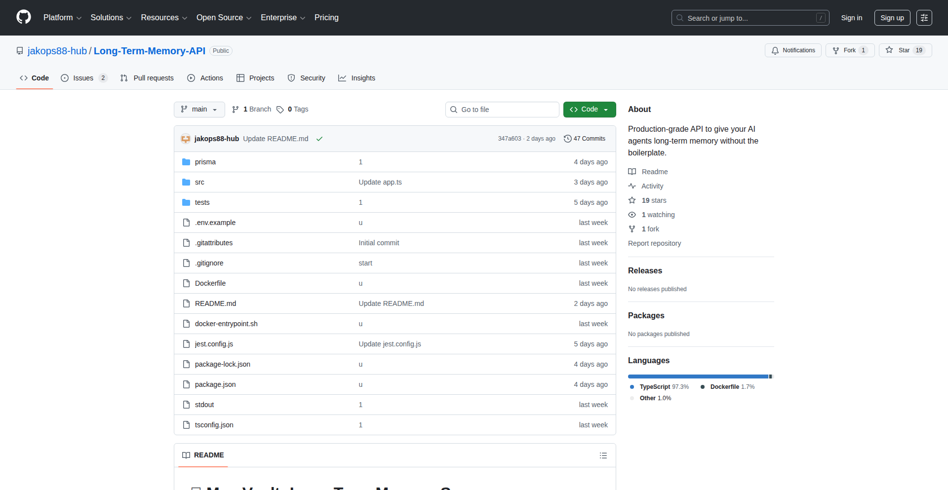Click the watching eye icon
The height and width of the screenshot is (490, 948).
pos(632,215)
